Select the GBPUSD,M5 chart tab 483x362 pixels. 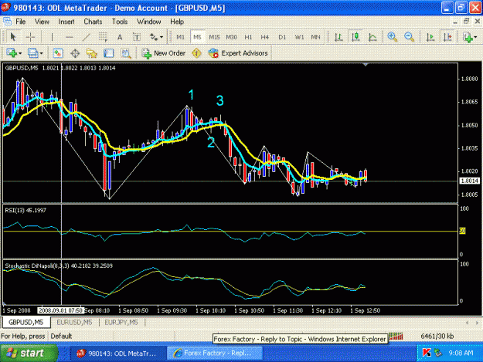point(26,323)
